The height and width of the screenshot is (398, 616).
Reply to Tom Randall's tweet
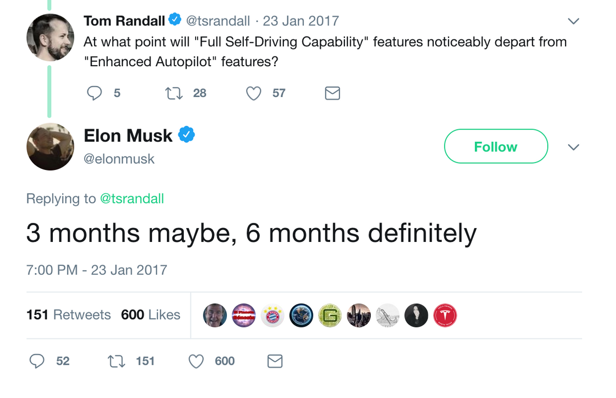coord(94,93)
